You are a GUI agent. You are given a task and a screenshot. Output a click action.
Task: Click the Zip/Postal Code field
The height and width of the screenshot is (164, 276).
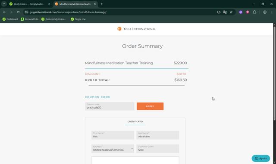[157, 149]
